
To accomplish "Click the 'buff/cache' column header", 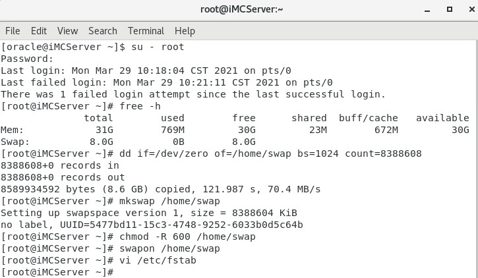I will point(369,118).
